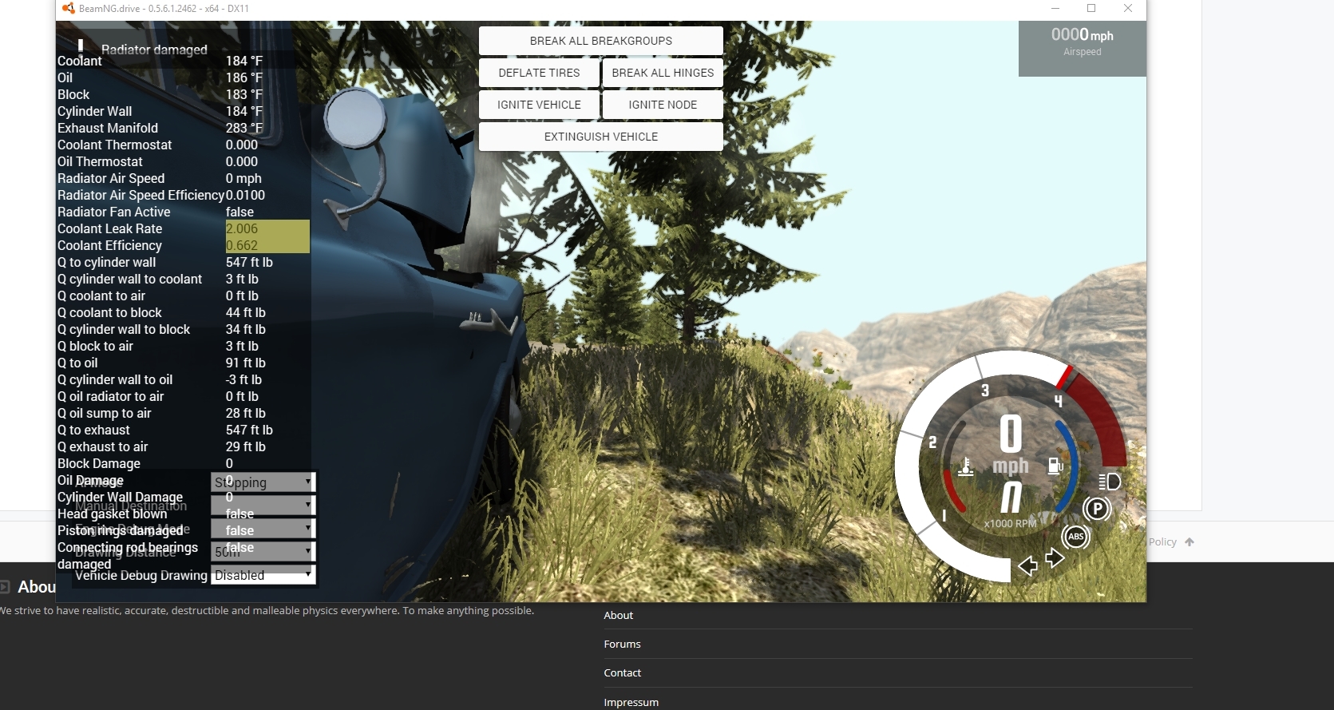The width and height of the screenshot is (1334, 710).
Task: Click the left turn signal arrow
Action: point(1028,566)
